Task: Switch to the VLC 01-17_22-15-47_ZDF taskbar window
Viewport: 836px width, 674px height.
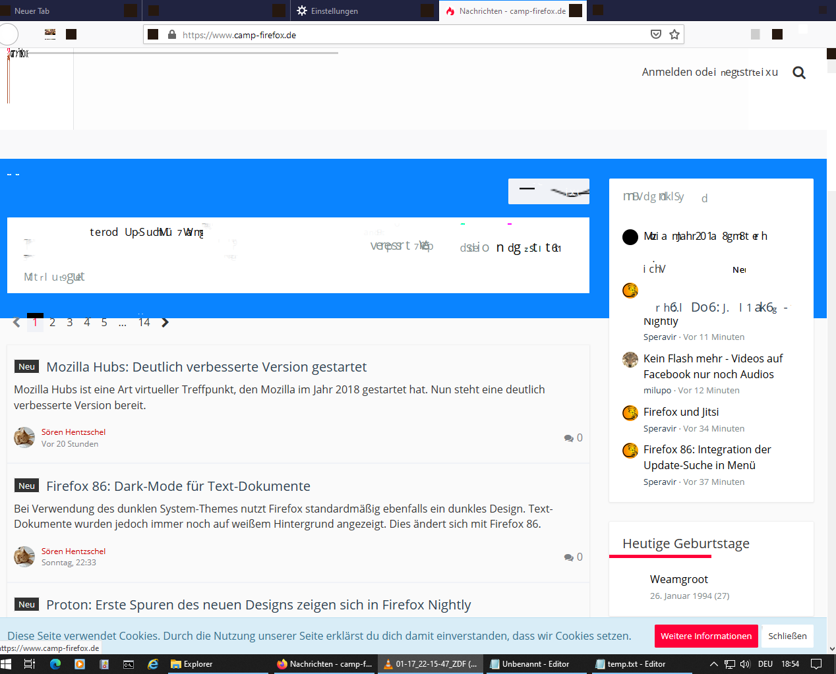Action: [431, 664]
